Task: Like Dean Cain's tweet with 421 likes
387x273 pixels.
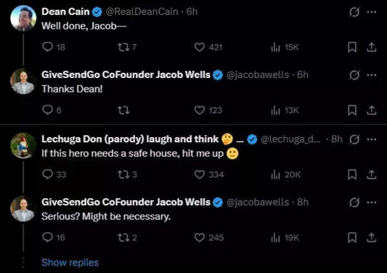Action: click(x=200, y=47)
